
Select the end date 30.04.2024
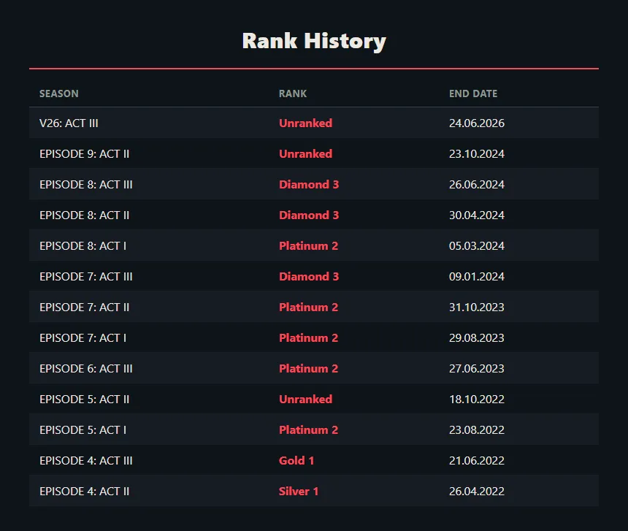pyautogui.click(x=477, y=215)
